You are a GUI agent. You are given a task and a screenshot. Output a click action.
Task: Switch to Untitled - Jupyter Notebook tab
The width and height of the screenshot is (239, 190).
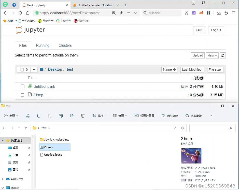coord(96,5)
